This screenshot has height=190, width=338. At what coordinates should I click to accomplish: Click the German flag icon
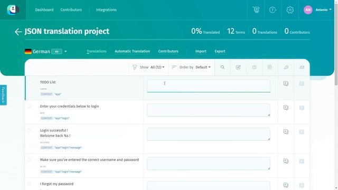point(28,51)
